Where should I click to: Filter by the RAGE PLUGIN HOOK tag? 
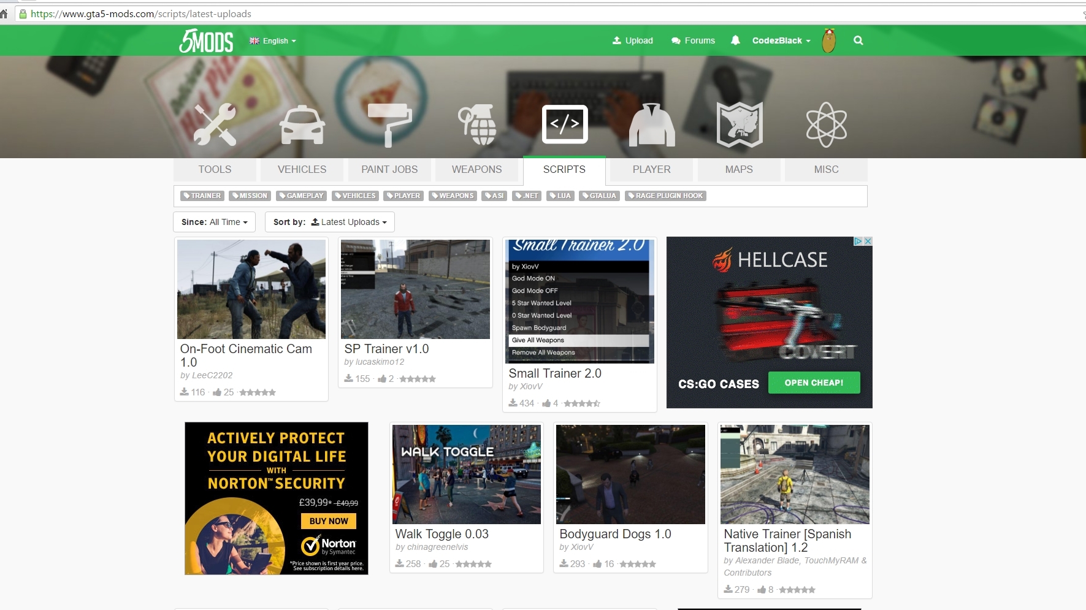[666, 196]
